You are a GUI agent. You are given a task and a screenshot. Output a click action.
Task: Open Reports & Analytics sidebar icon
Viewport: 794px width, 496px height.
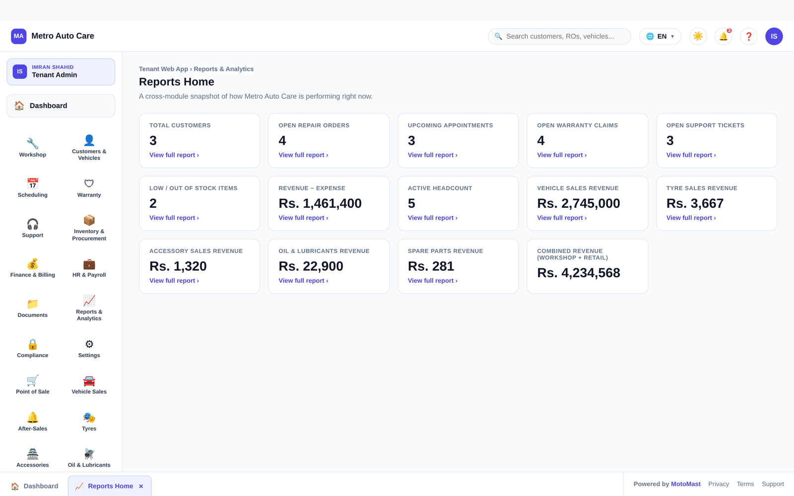(89, 309)
